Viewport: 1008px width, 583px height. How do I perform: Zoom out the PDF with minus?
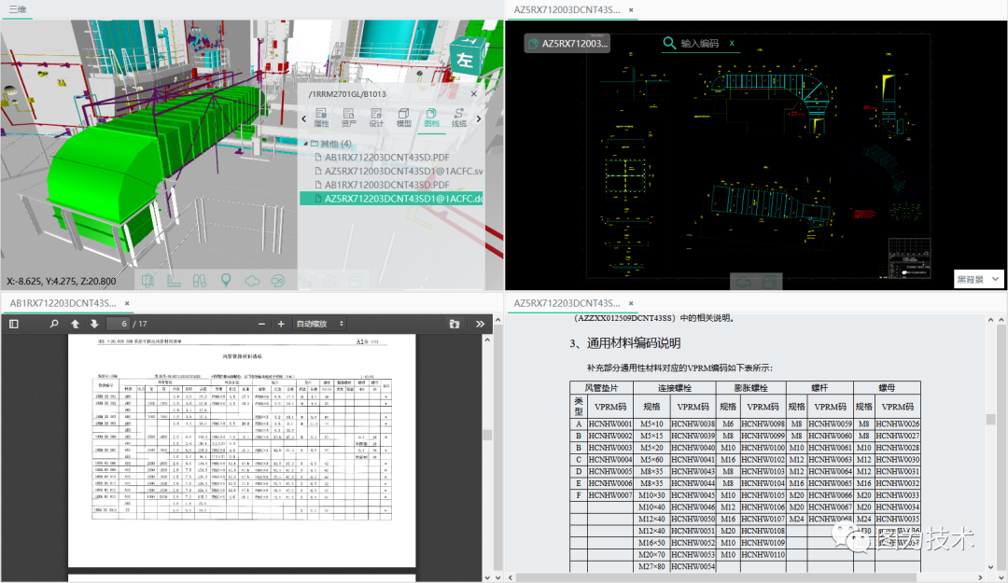coord(261,324)
